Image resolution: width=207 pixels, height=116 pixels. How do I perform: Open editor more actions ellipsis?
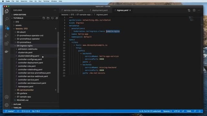coord(199,10)
